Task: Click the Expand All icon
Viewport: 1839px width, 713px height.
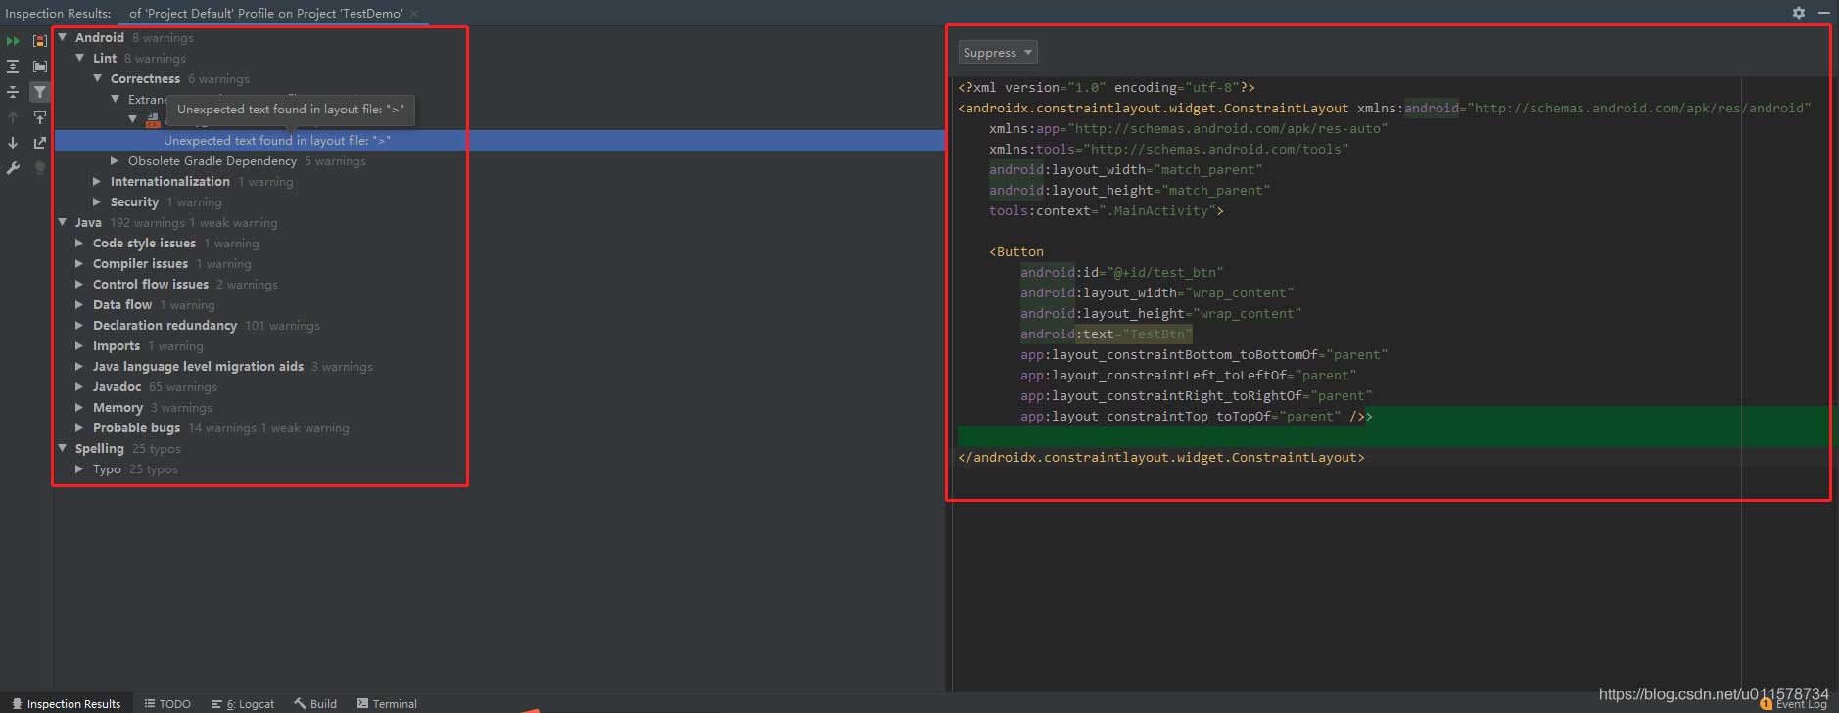Action: tap(13, 67)
